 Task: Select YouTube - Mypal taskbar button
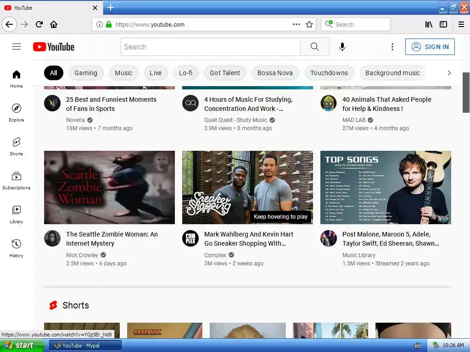pyautogui.click(x=85, y=346)
